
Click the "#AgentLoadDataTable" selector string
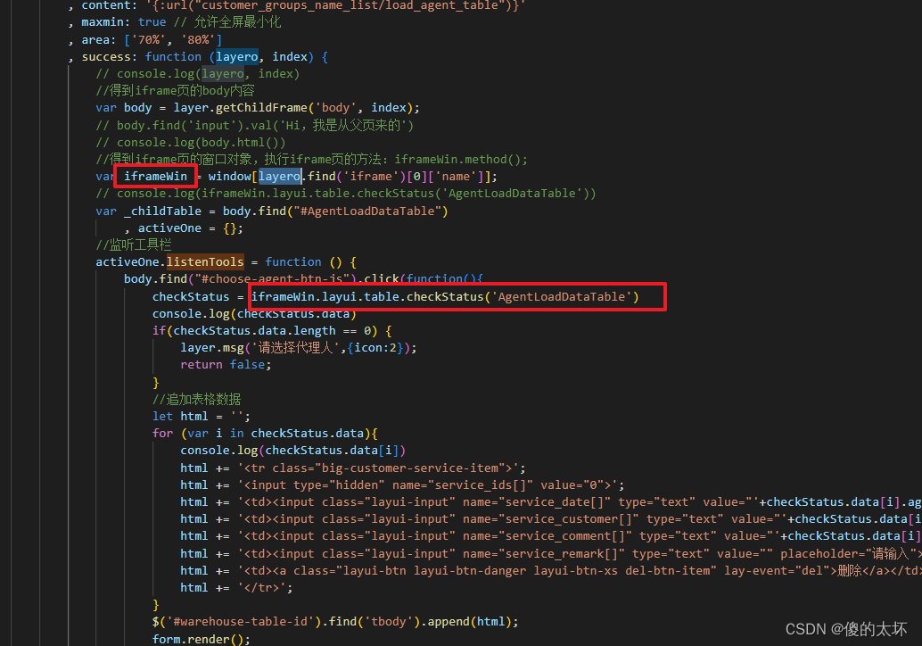point(366,211)
